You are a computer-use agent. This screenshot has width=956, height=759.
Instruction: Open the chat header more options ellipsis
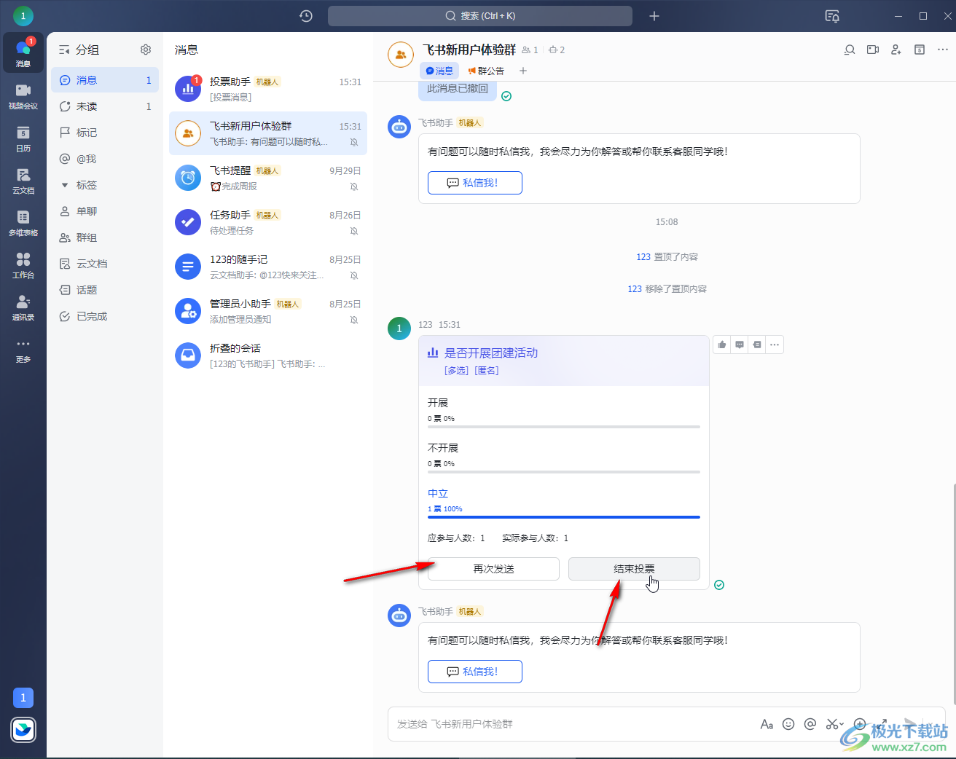click(943, 50)
